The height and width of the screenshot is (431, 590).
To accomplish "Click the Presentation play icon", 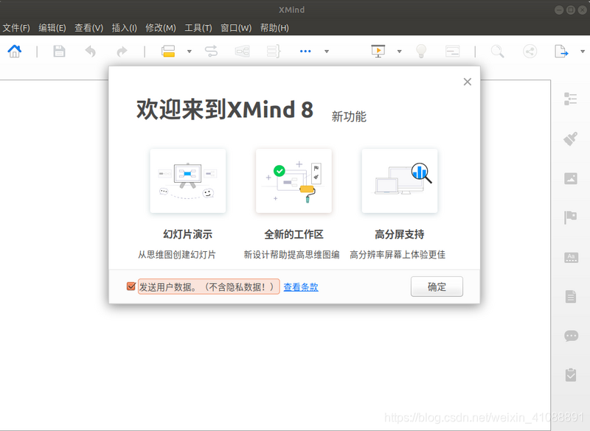I will pyautogui.click(x=378, y=51).
